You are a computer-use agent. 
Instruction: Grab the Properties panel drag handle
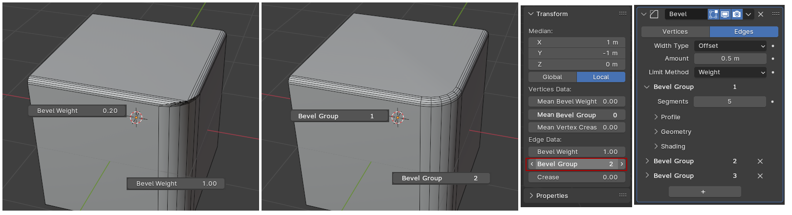point(622,195)
